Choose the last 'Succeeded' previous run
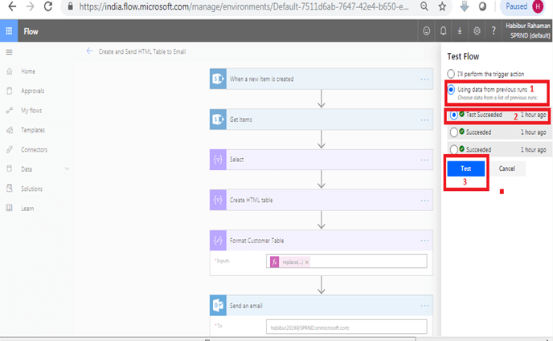The width and height of the screenshot is (553, 341). 454,149
